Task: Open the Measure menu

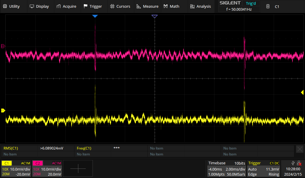Action: (x=147, y=7)
